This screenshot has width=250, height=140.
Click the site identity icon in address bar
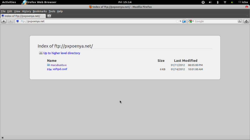pyautogui.click(x=17, y=21)
